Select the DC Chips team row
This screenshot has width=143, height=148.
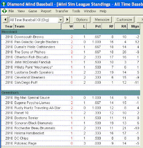(71, 138)
